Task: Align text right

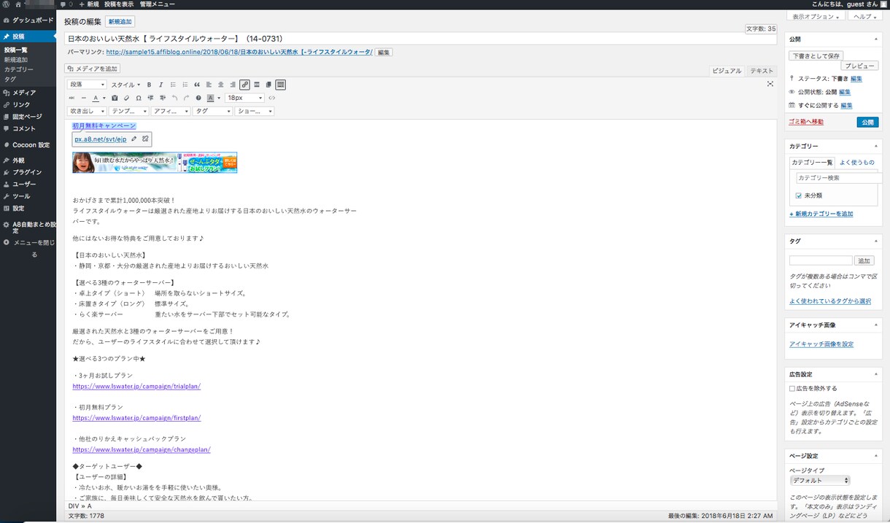Action: pos(233,85)
